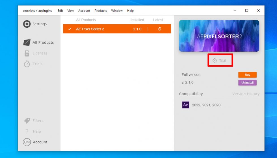Click the Installed column header
This screenshot has width=277, height=158.
click(137, 20)
